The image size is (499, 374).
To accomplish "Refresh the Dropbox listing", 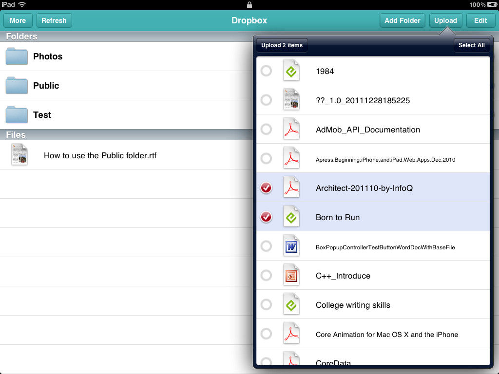I will (54, 20).
